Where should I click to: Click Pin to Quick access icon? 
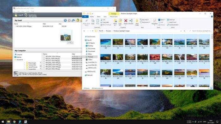(x=87, y=21)
